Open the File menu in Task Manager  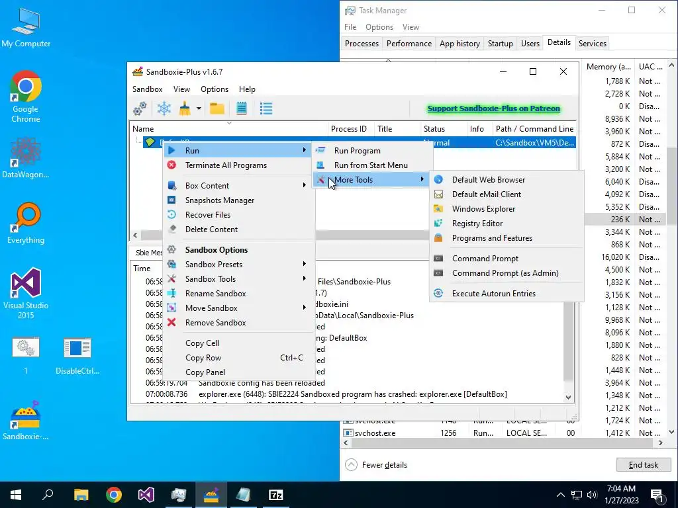pos(350,26)
